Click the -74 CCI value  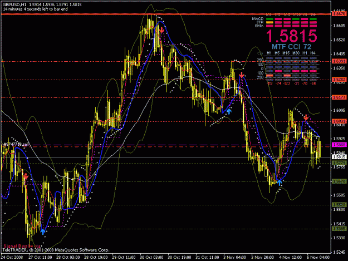coord(278,83)
